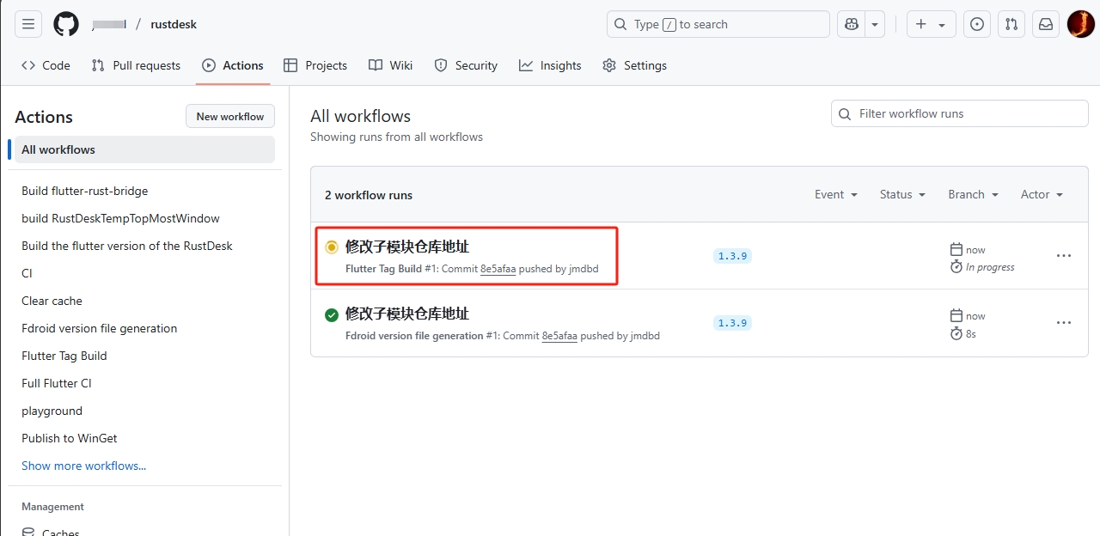Expand the Copilot dropdown arrow

875,24
